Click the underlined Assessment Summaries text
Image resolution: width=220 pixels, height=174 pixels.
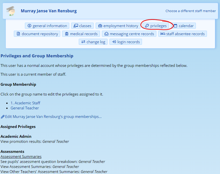[x=21, y=157]
